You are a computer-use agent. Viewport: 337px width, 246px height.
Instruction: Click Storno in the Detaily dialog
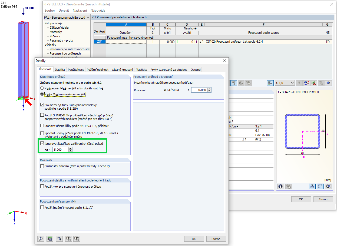click(x=216, y=239)
